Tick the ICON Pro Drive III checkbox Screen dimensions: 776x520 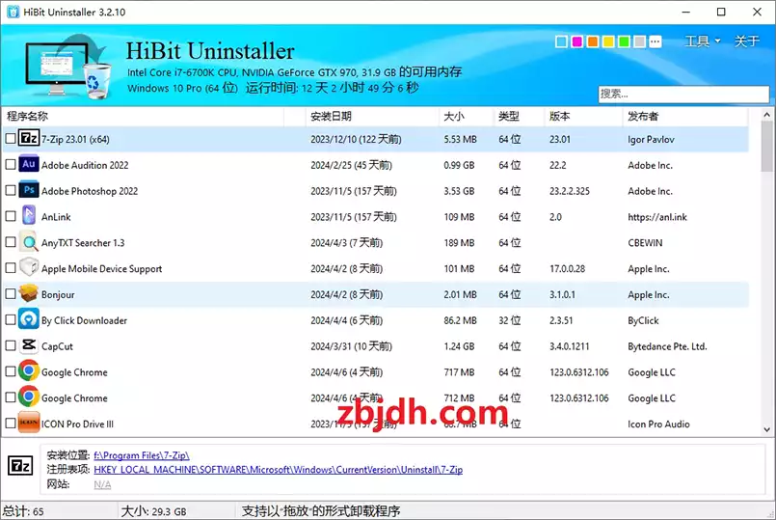(11, 423)
